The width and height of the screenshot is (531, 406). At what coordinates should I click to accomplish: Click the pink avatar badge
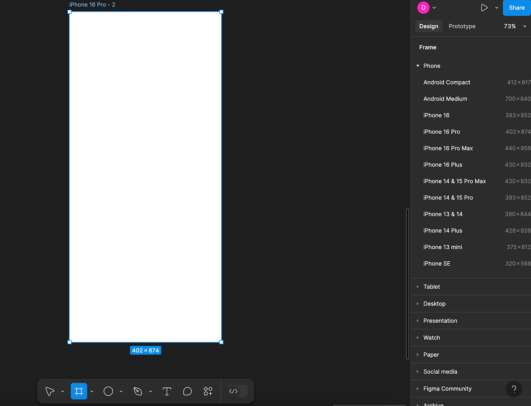422,8
